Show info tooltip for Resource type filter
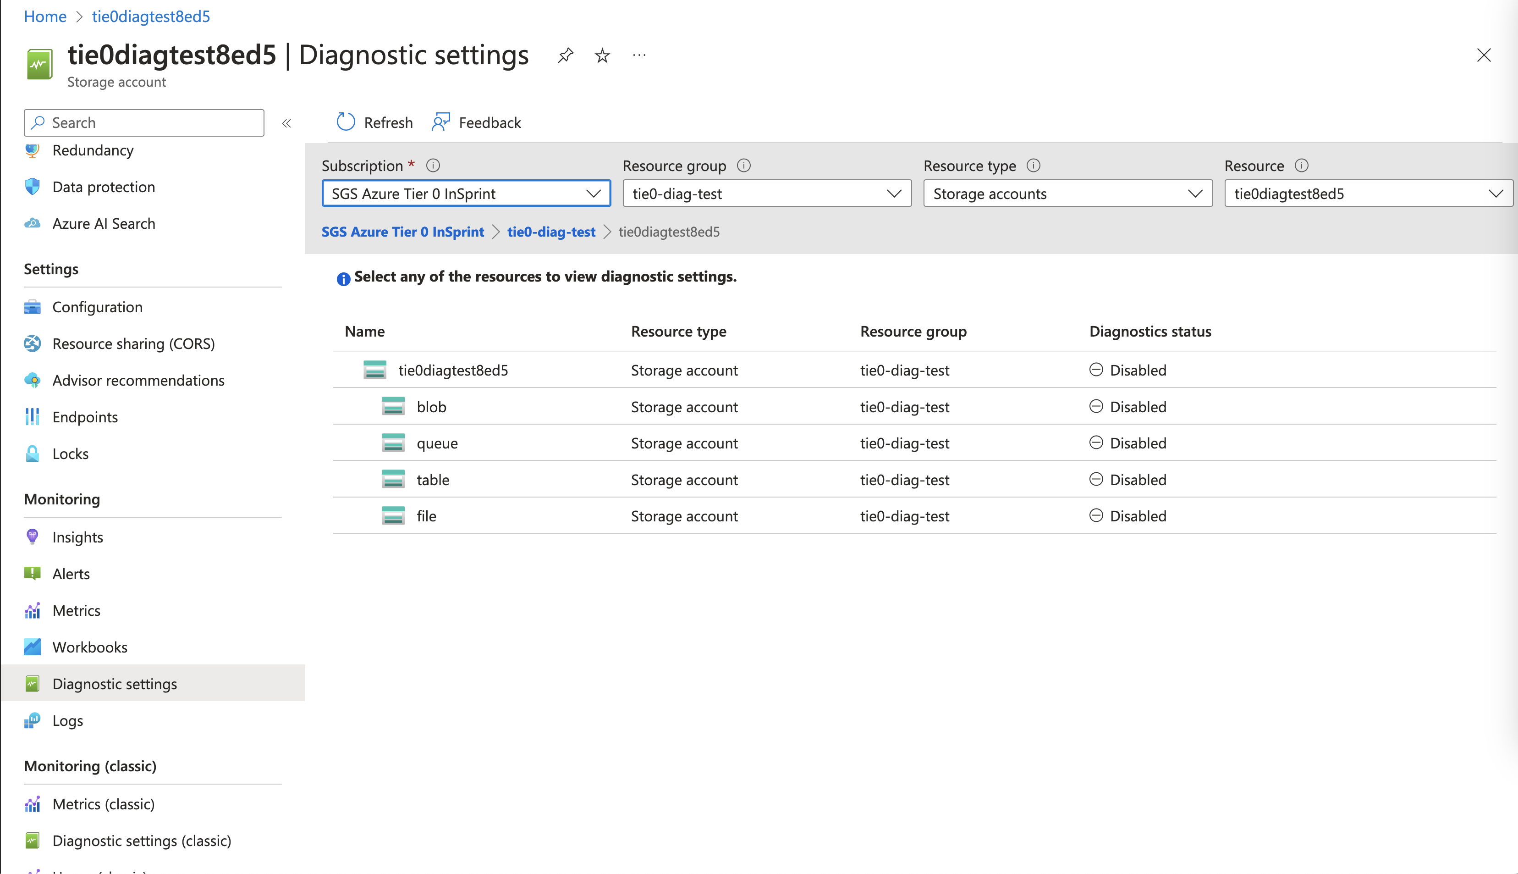The image size is (1518, 874). (x=1033, y=165)
